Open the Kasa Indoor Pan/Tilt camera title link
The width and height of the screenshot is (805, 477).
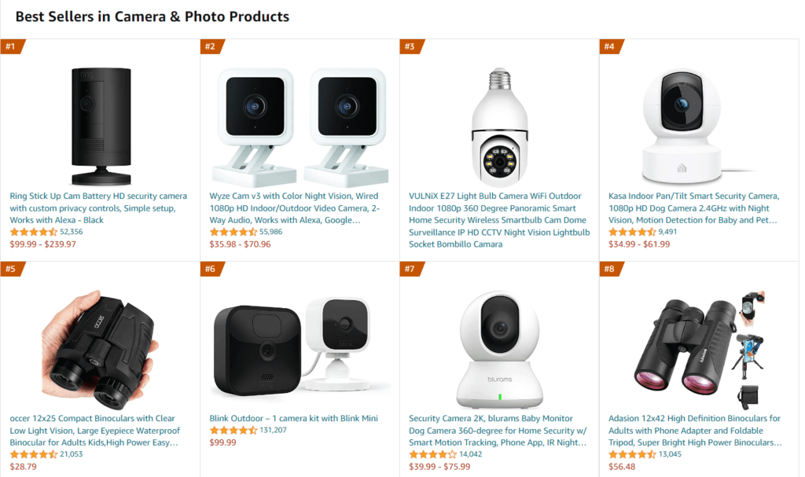click(693, 208)
